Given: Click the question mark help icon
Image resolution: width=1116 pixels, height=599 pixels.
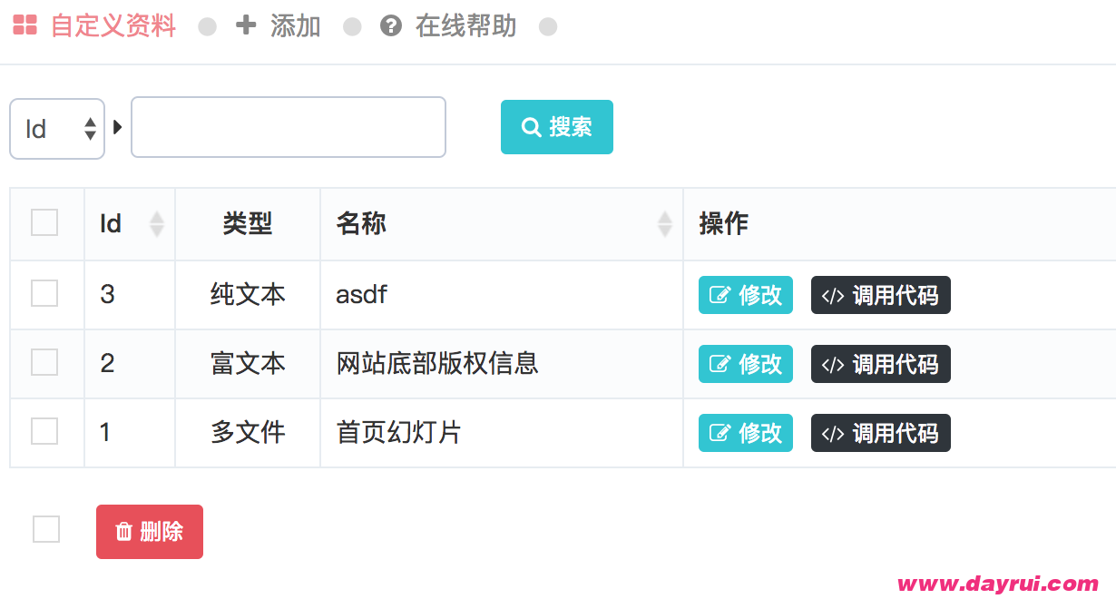Looking at the screenshot, I should 391,26.
